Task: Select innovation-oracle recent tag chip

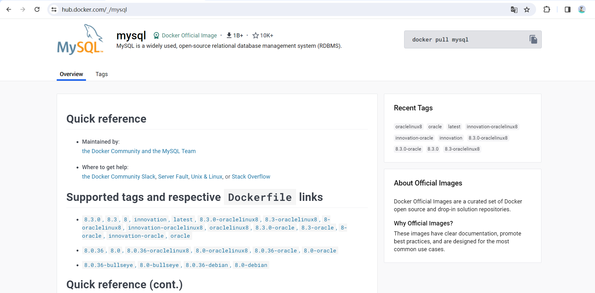Action: click(x=414, y=138)
